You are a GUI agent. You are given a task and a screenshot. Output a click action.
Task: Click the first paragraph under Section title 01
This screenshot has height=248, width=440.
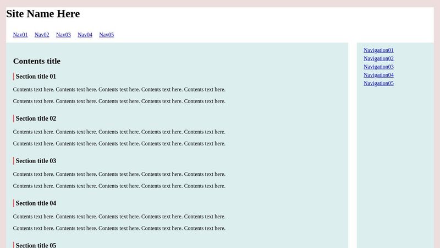coord(119,89)
